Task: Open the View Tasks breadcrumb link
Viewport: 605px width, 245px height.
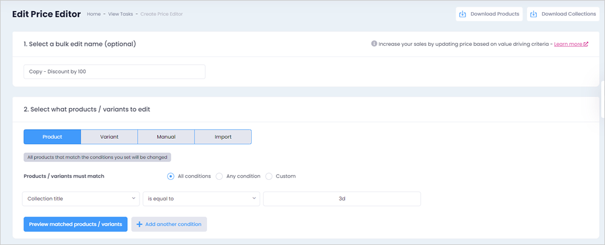Action: (x=120, y=14)
